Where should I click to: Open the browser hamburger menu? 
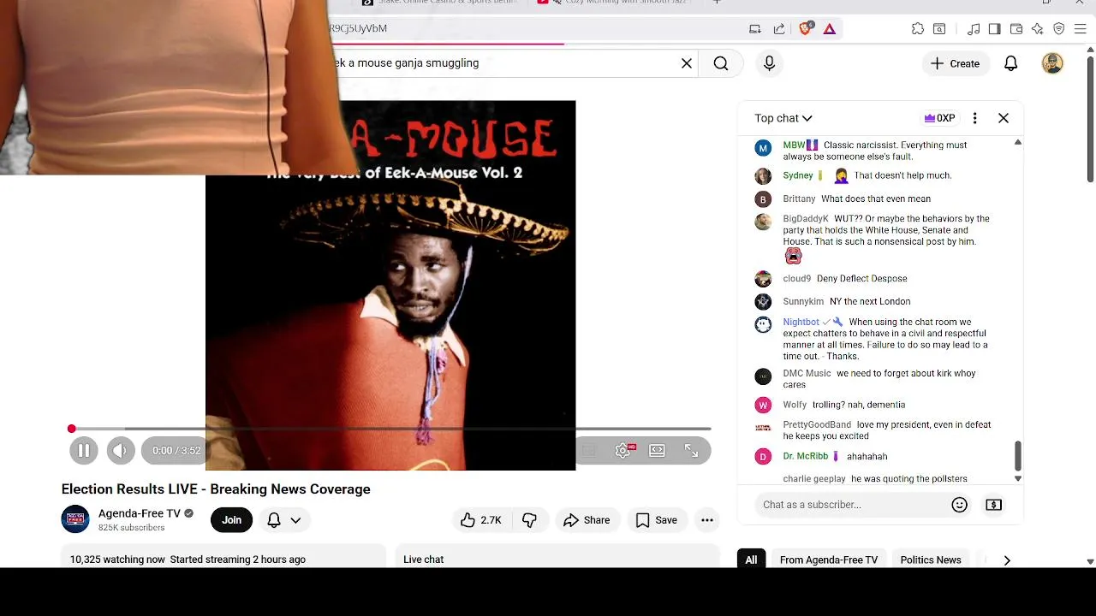tap(1081, 28)
